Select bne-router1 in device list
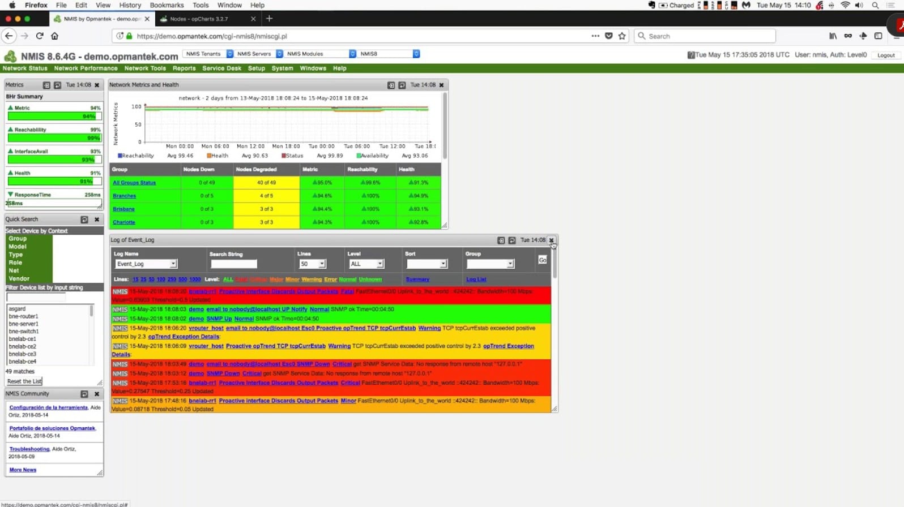904x507 pixels. click(24, 316)
